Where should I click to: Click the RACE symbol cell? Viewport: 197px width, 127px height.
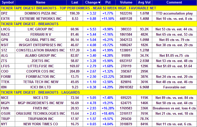pyautogui.click(x=8, y=34)
